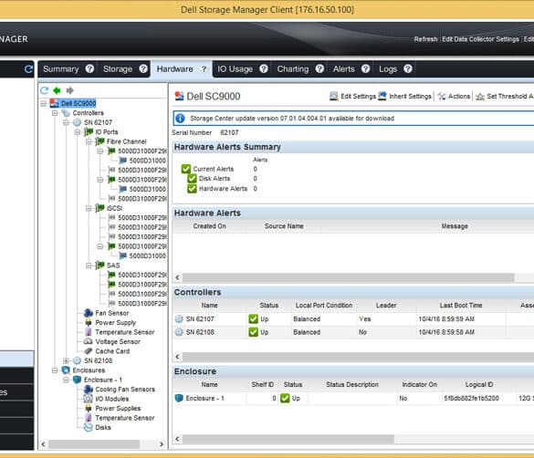Open help icon next to Summary tab

point(89,69)
